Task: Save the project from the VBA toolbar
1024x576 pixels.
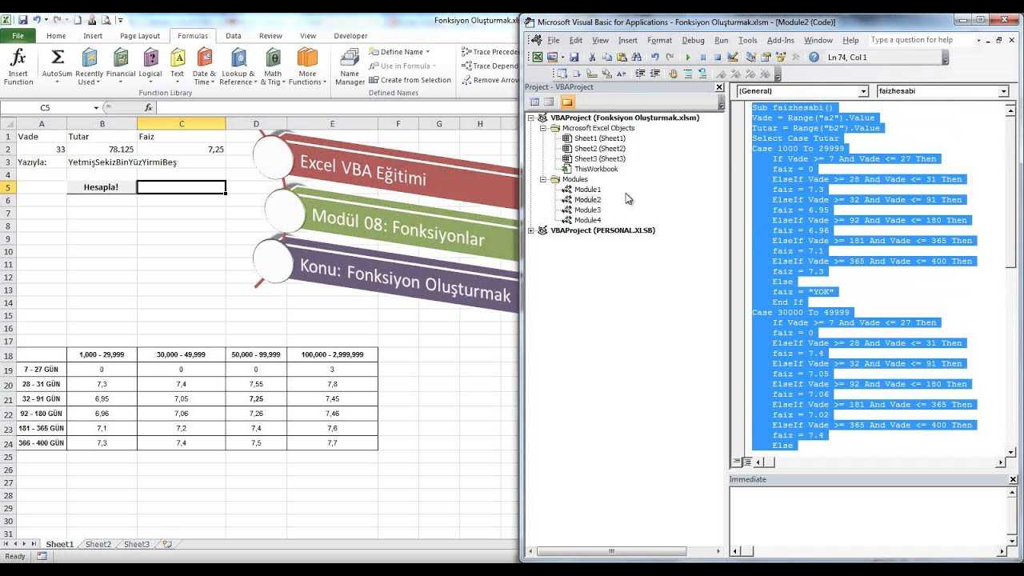Action: point(574,57)
